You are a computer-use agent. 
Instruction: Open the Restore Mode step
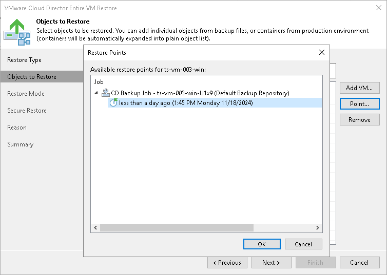tap(26, 94)
